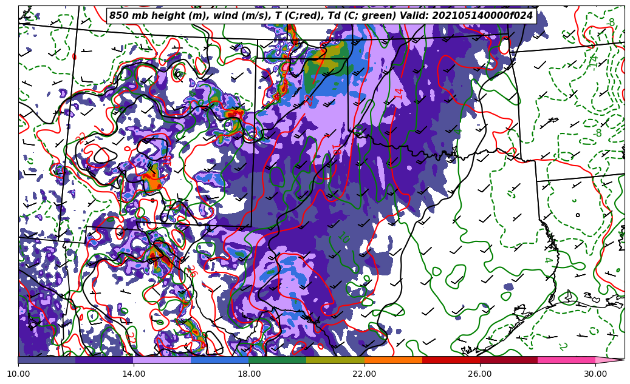The height and width of the screenshot is (384, 630).
Task: Select the bright red 24–26 colorbar segment
Action: pos(451,360)
